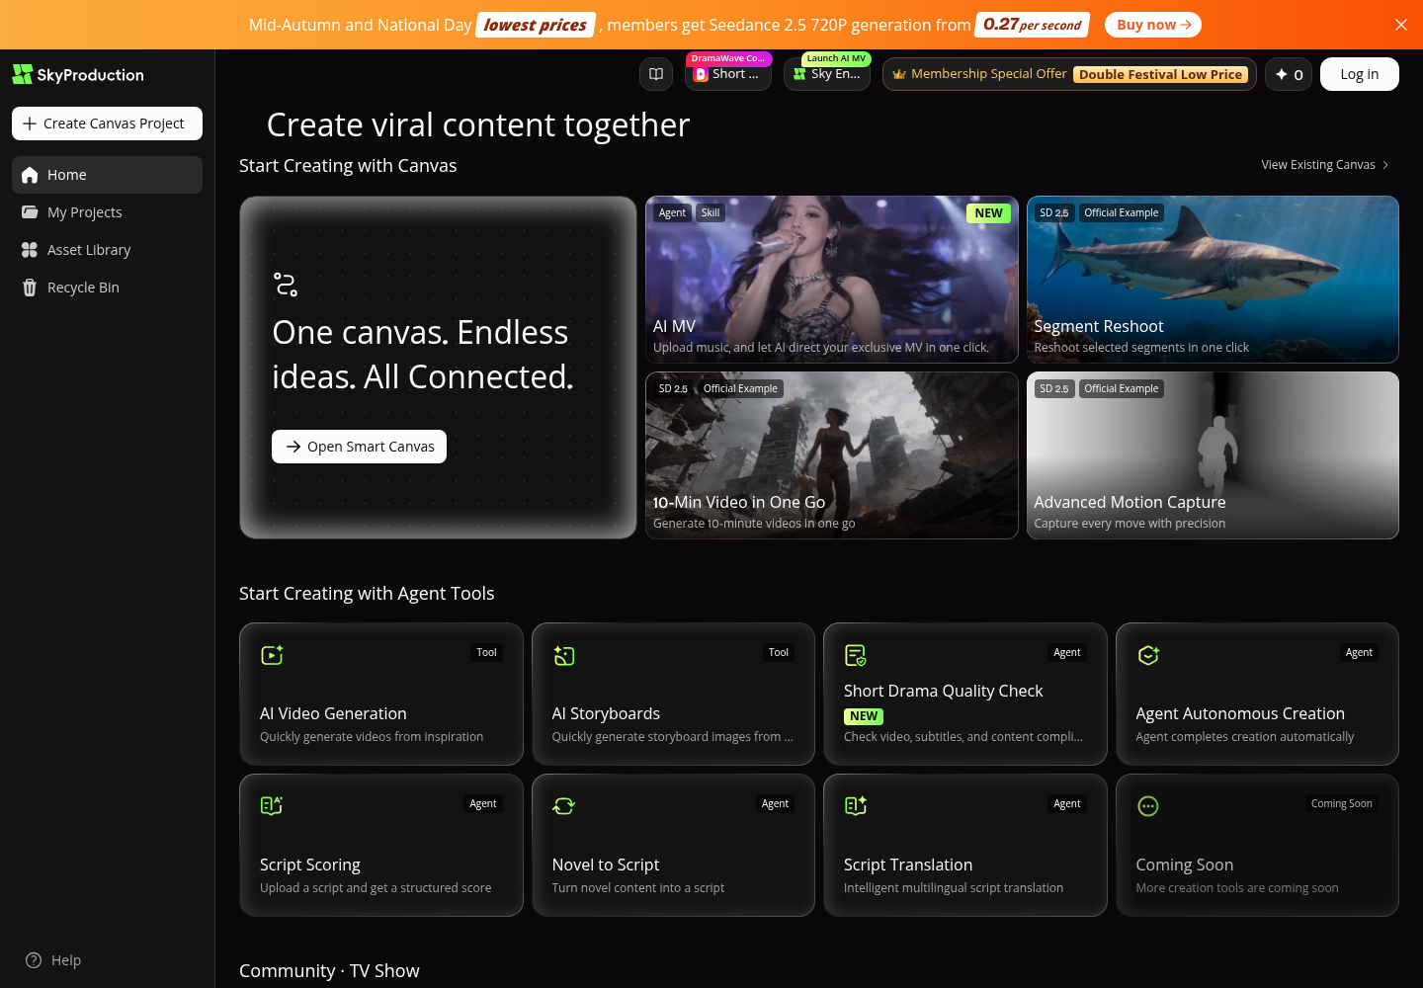Open the guide book icon in header

(656, 74)
